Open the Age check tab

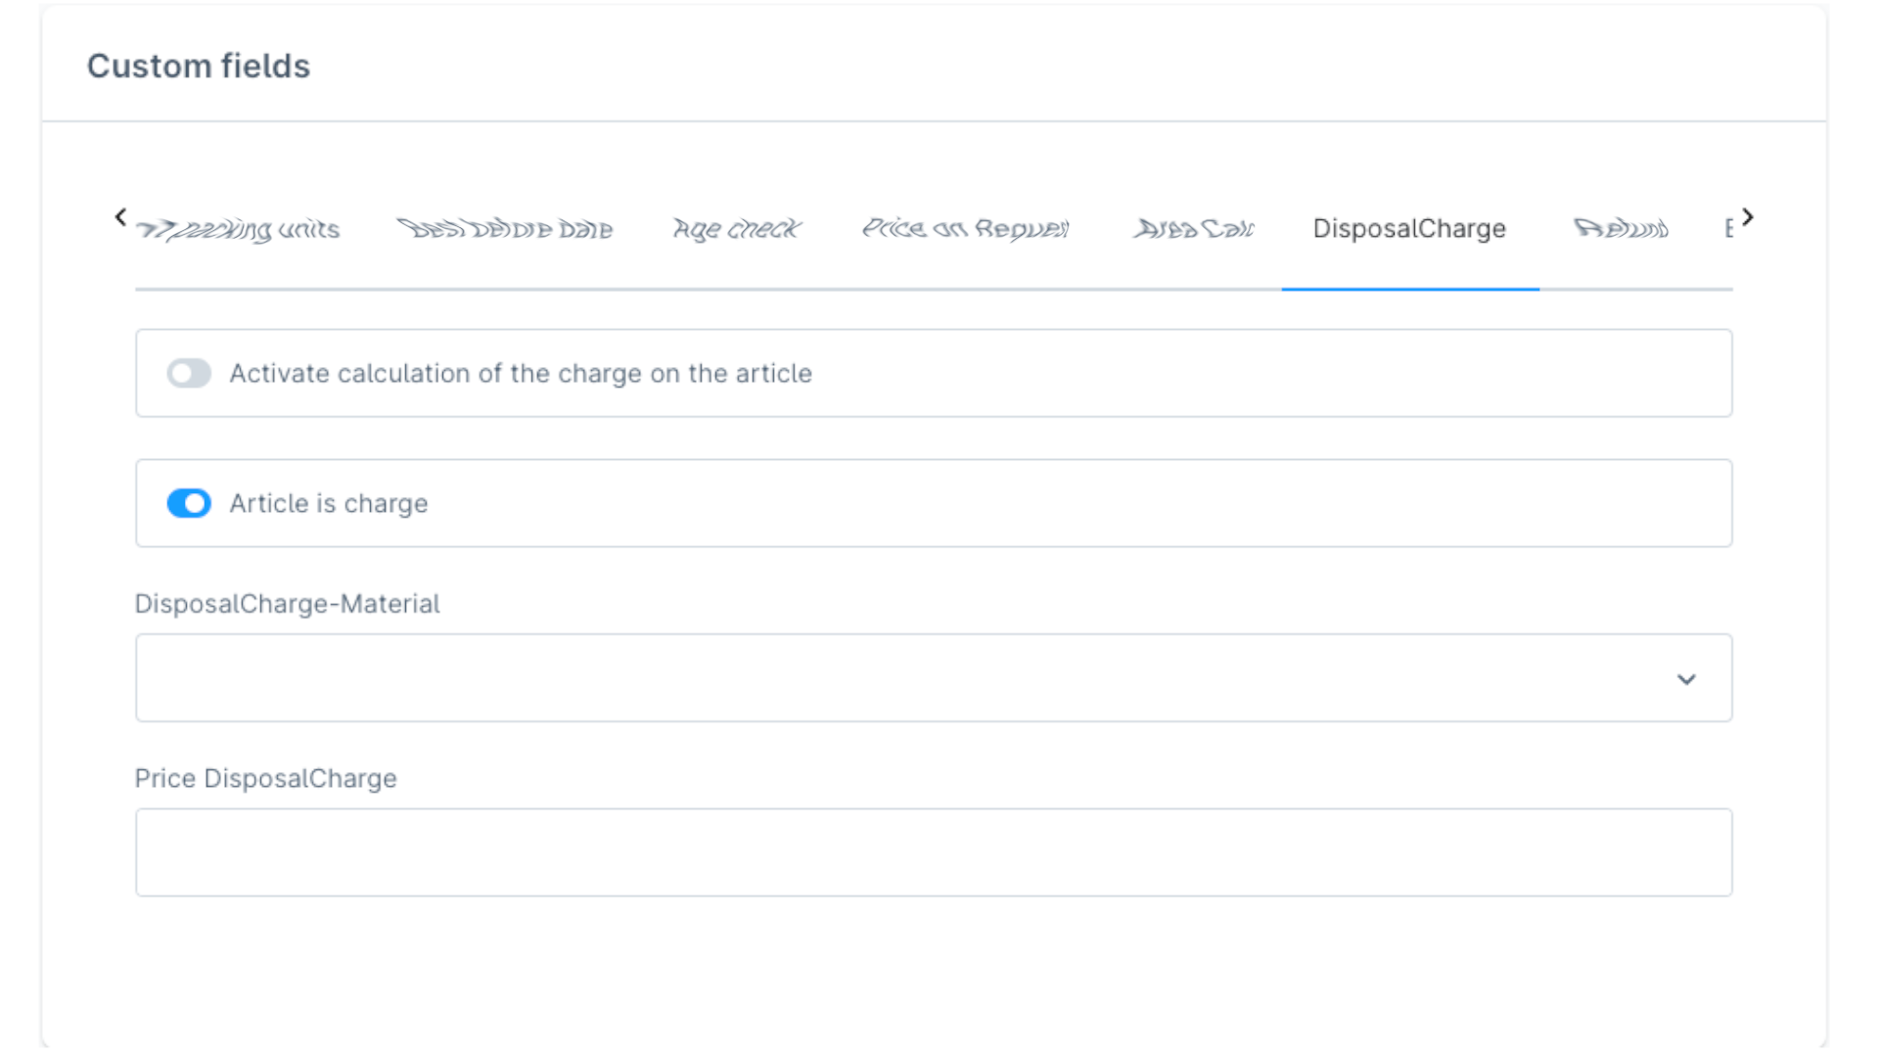pos(737,229)
